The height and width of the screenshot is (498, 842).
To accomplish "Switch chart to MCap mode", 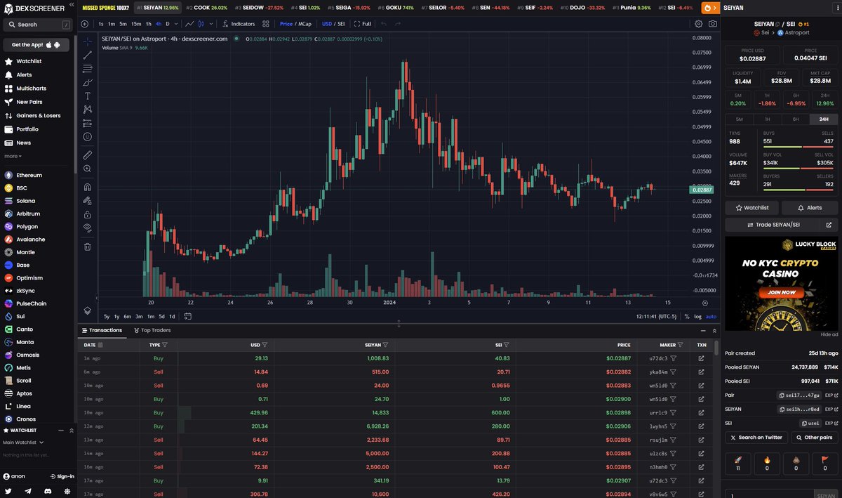I will (305, 24).
